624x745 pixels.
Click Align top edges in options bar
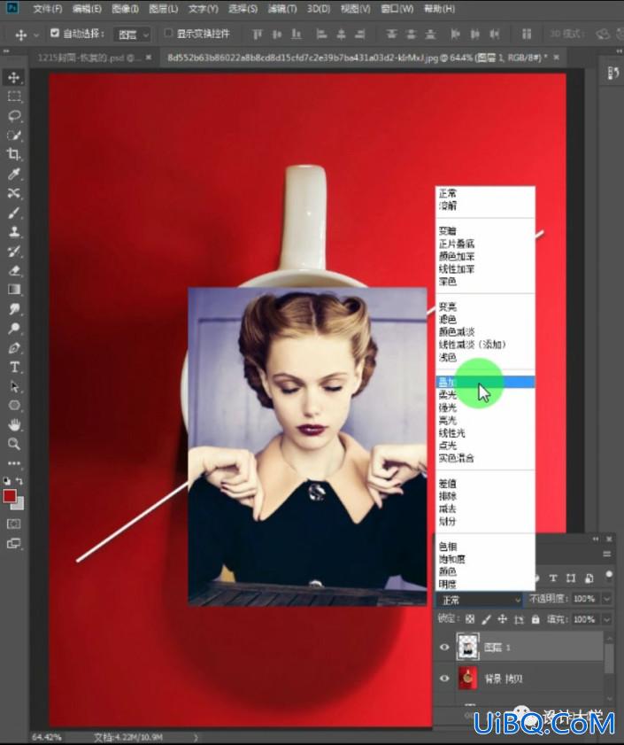click(x=258, y=35)
